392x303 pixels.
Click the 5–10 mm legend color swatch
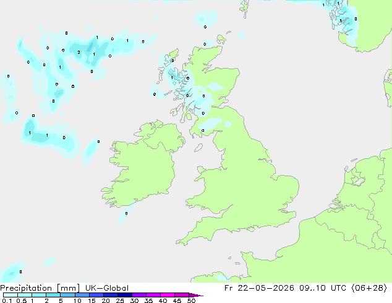(x=67, y=295)
